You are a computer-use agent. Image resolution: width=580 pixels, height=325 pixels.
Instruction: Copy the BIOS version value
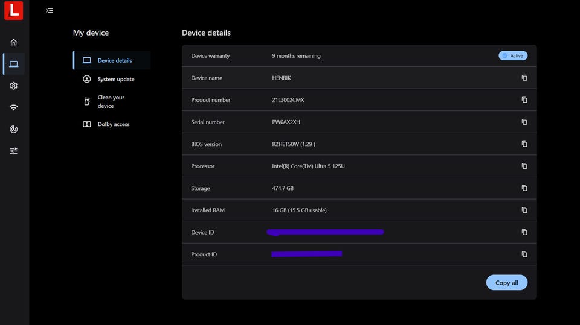tap(524, 144)
